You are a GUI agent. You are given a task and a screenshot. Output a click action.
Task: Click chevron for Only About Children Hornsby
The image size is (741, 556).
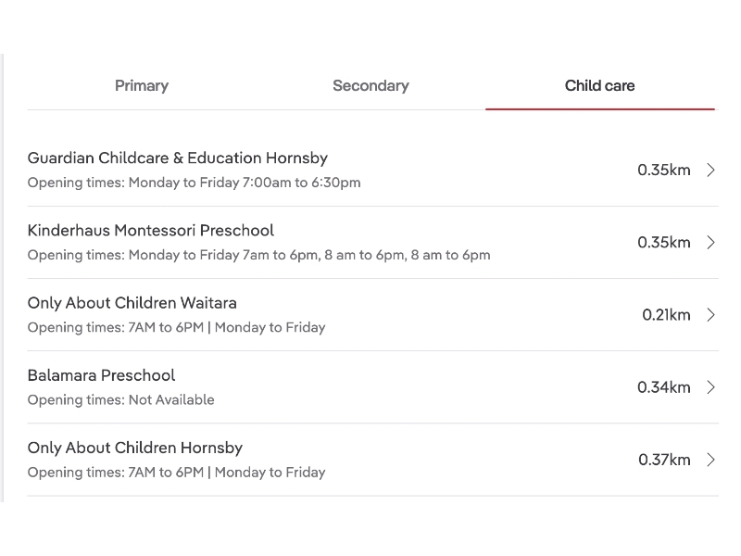click(710, 459)
